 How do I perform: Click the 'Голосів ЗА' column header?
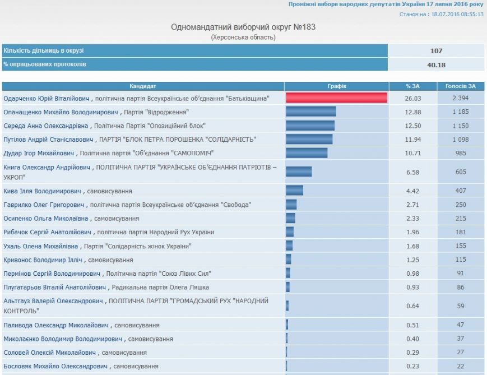(x=461, y=86)
